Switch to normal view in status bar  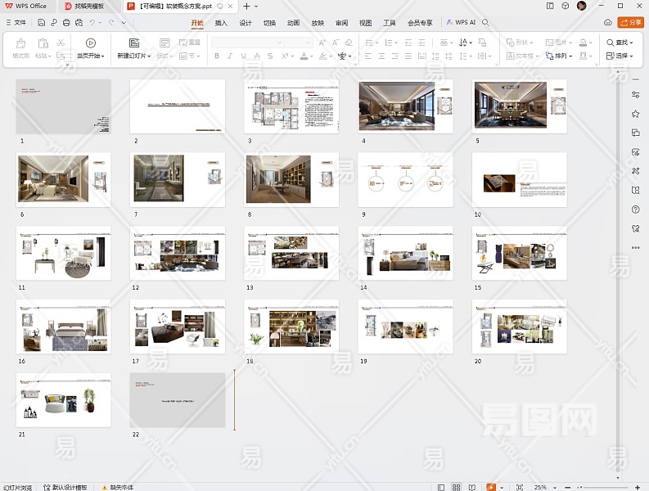tap(442, 487)
